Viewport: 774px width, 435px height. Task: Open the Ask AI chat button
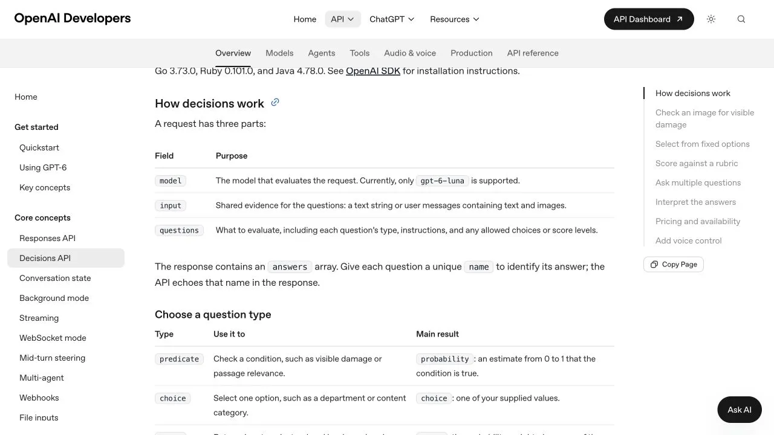740,410
